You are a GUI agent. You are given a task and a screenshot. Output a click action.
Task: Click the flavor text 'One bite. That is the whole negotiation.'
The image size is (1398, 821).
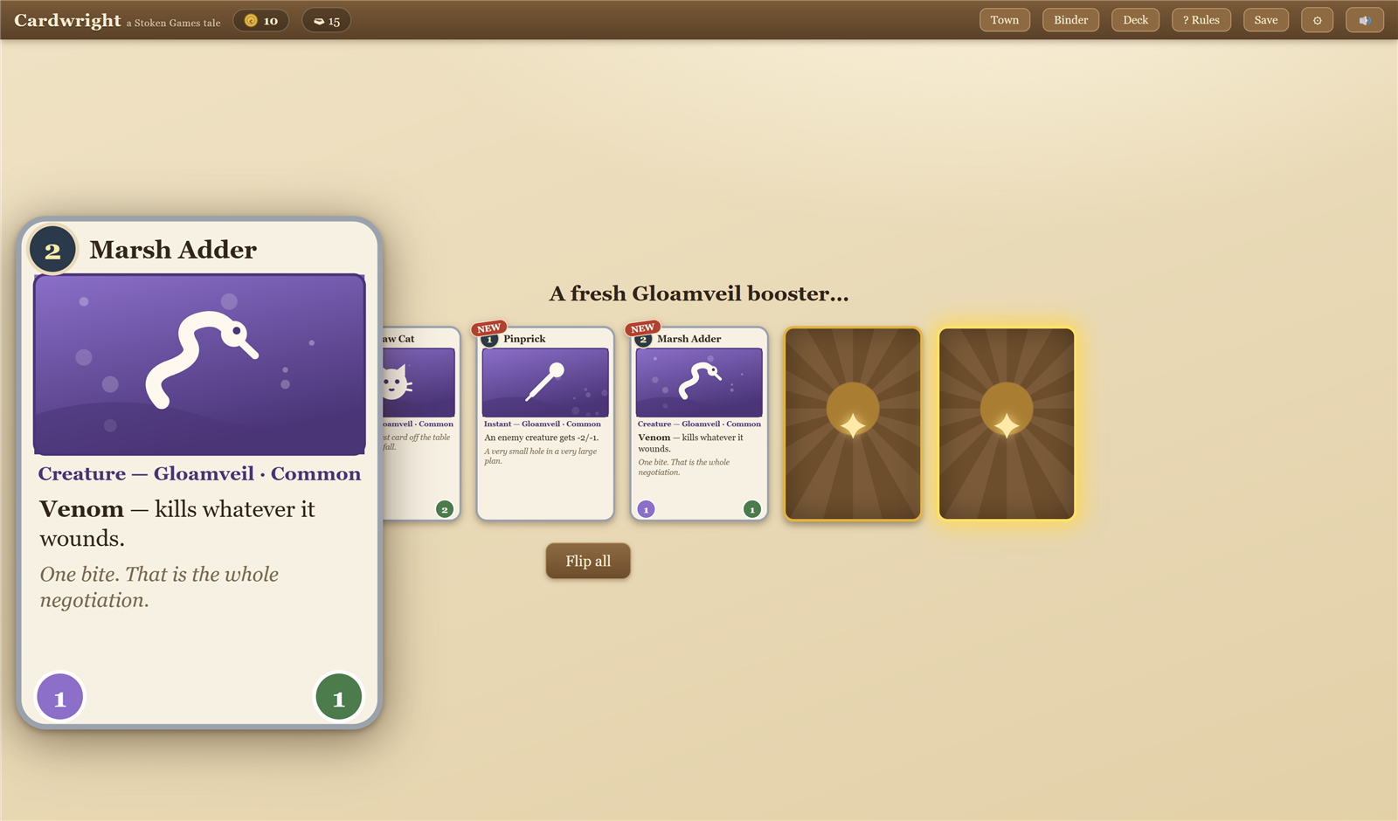[159, 587]
